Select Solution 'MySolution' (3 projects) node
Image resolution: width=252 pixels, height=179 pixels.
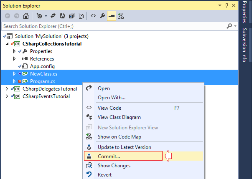pyautogui.click(x=52, y=36)
